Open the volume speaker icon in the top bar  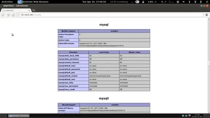coord(183,2)
